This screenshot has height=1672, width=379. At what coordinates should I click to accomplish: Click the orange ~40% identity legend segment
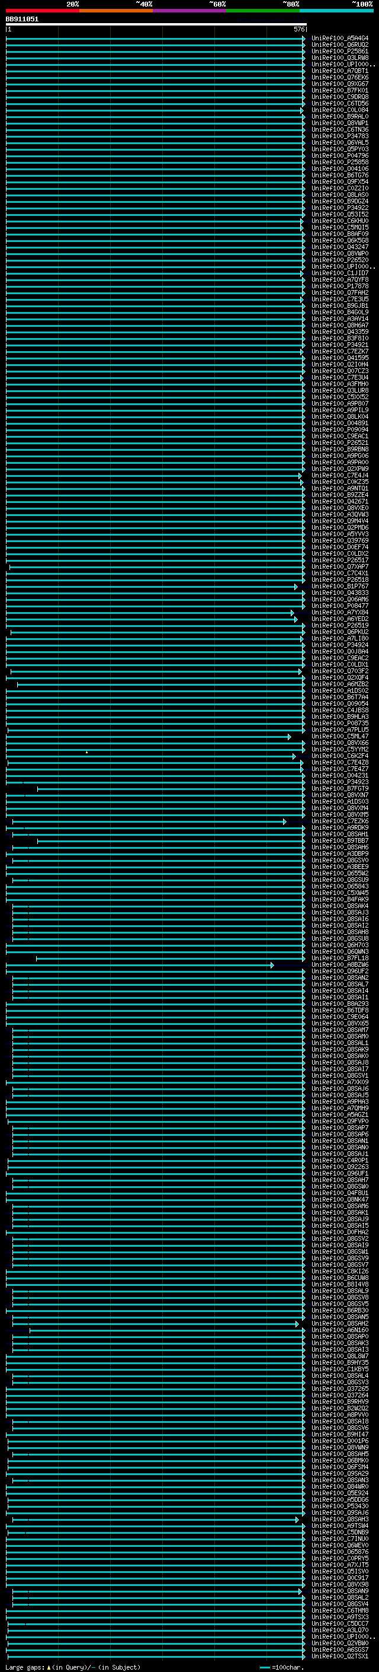(116, 11)
